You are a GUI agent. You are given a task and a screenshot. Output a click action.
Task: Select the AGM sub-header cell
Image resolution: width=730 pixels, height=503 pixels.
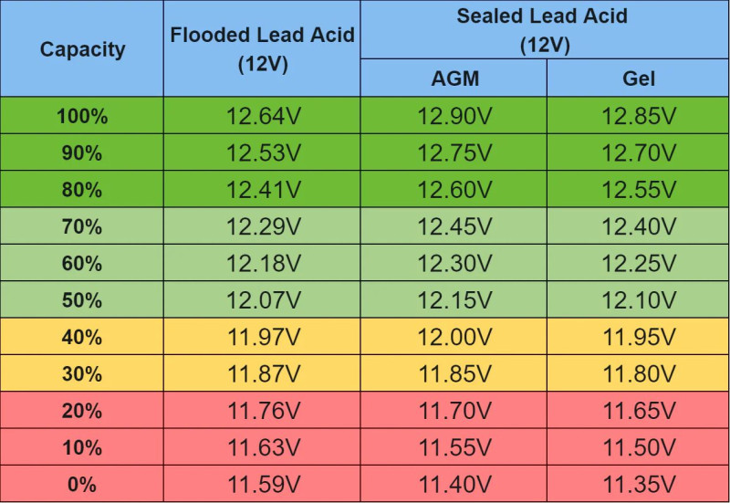pyautogui.click(x=454, y=79)
